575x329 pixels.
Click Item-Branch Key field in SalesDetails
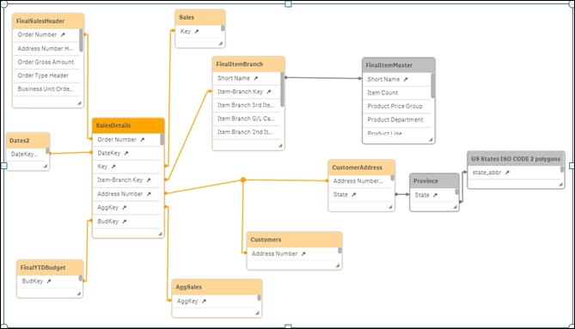pos(126,180)
